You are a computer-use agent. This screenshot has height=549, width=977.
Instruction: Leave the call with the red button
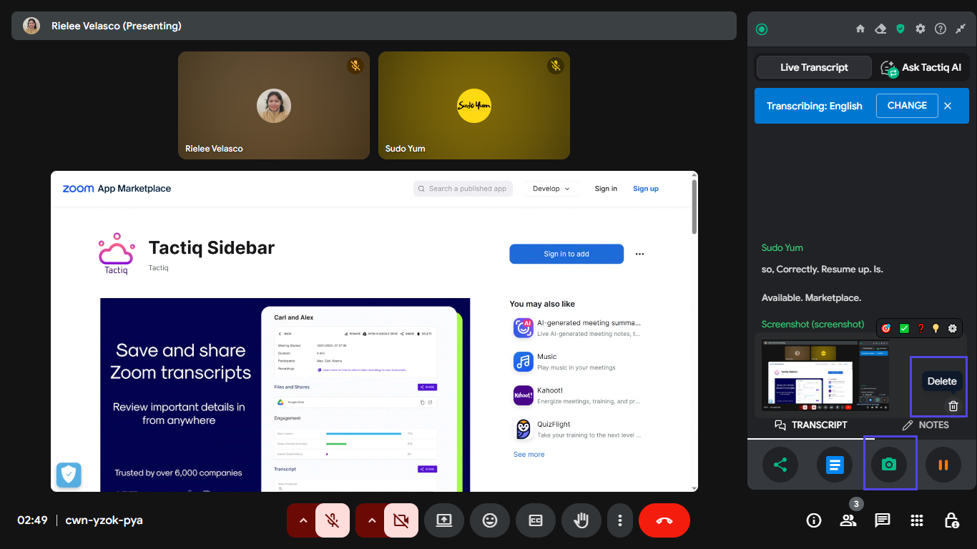664,520
